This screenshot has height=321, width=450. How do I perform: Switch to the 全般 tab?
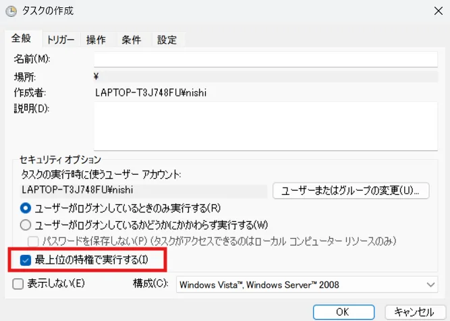click(x=22, y=39)
